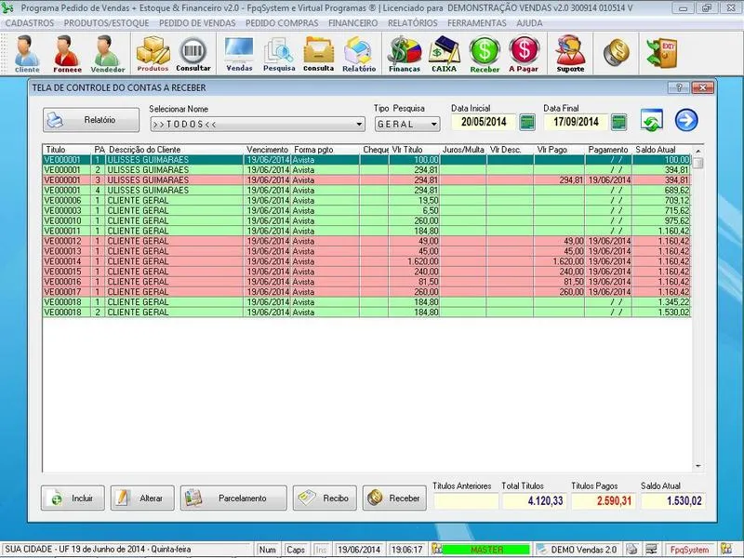Click the blue arrow next button
This screenshot has height=558, width=744.
686,121
